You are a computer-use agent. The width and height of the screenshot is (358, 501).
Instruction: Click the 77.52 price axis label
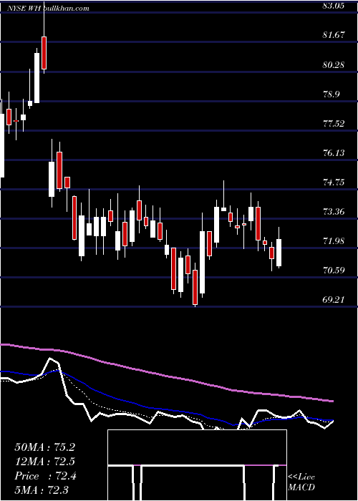tap(334, 123)
